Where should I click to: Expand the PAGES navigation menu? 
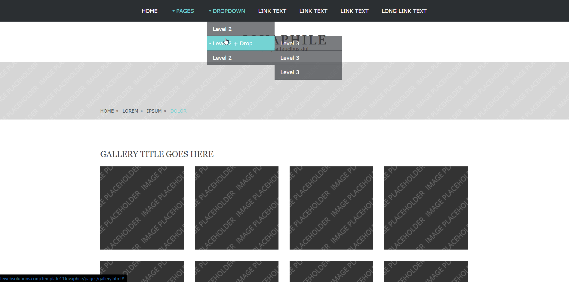[x=183, y=11]
